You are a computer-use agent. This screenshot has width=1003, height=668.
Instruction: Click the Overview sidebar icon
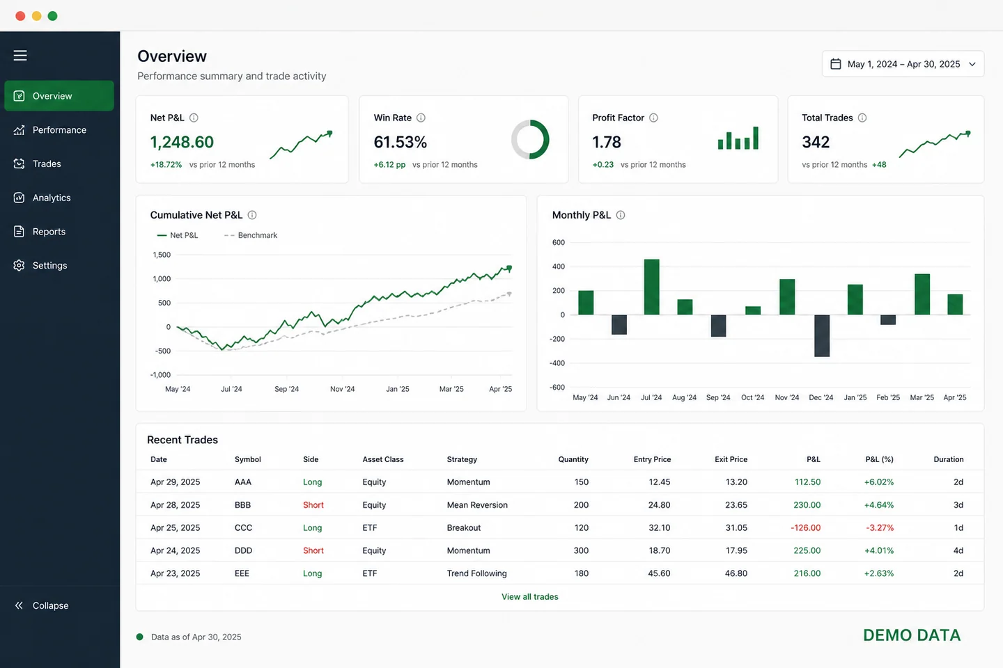20,96
